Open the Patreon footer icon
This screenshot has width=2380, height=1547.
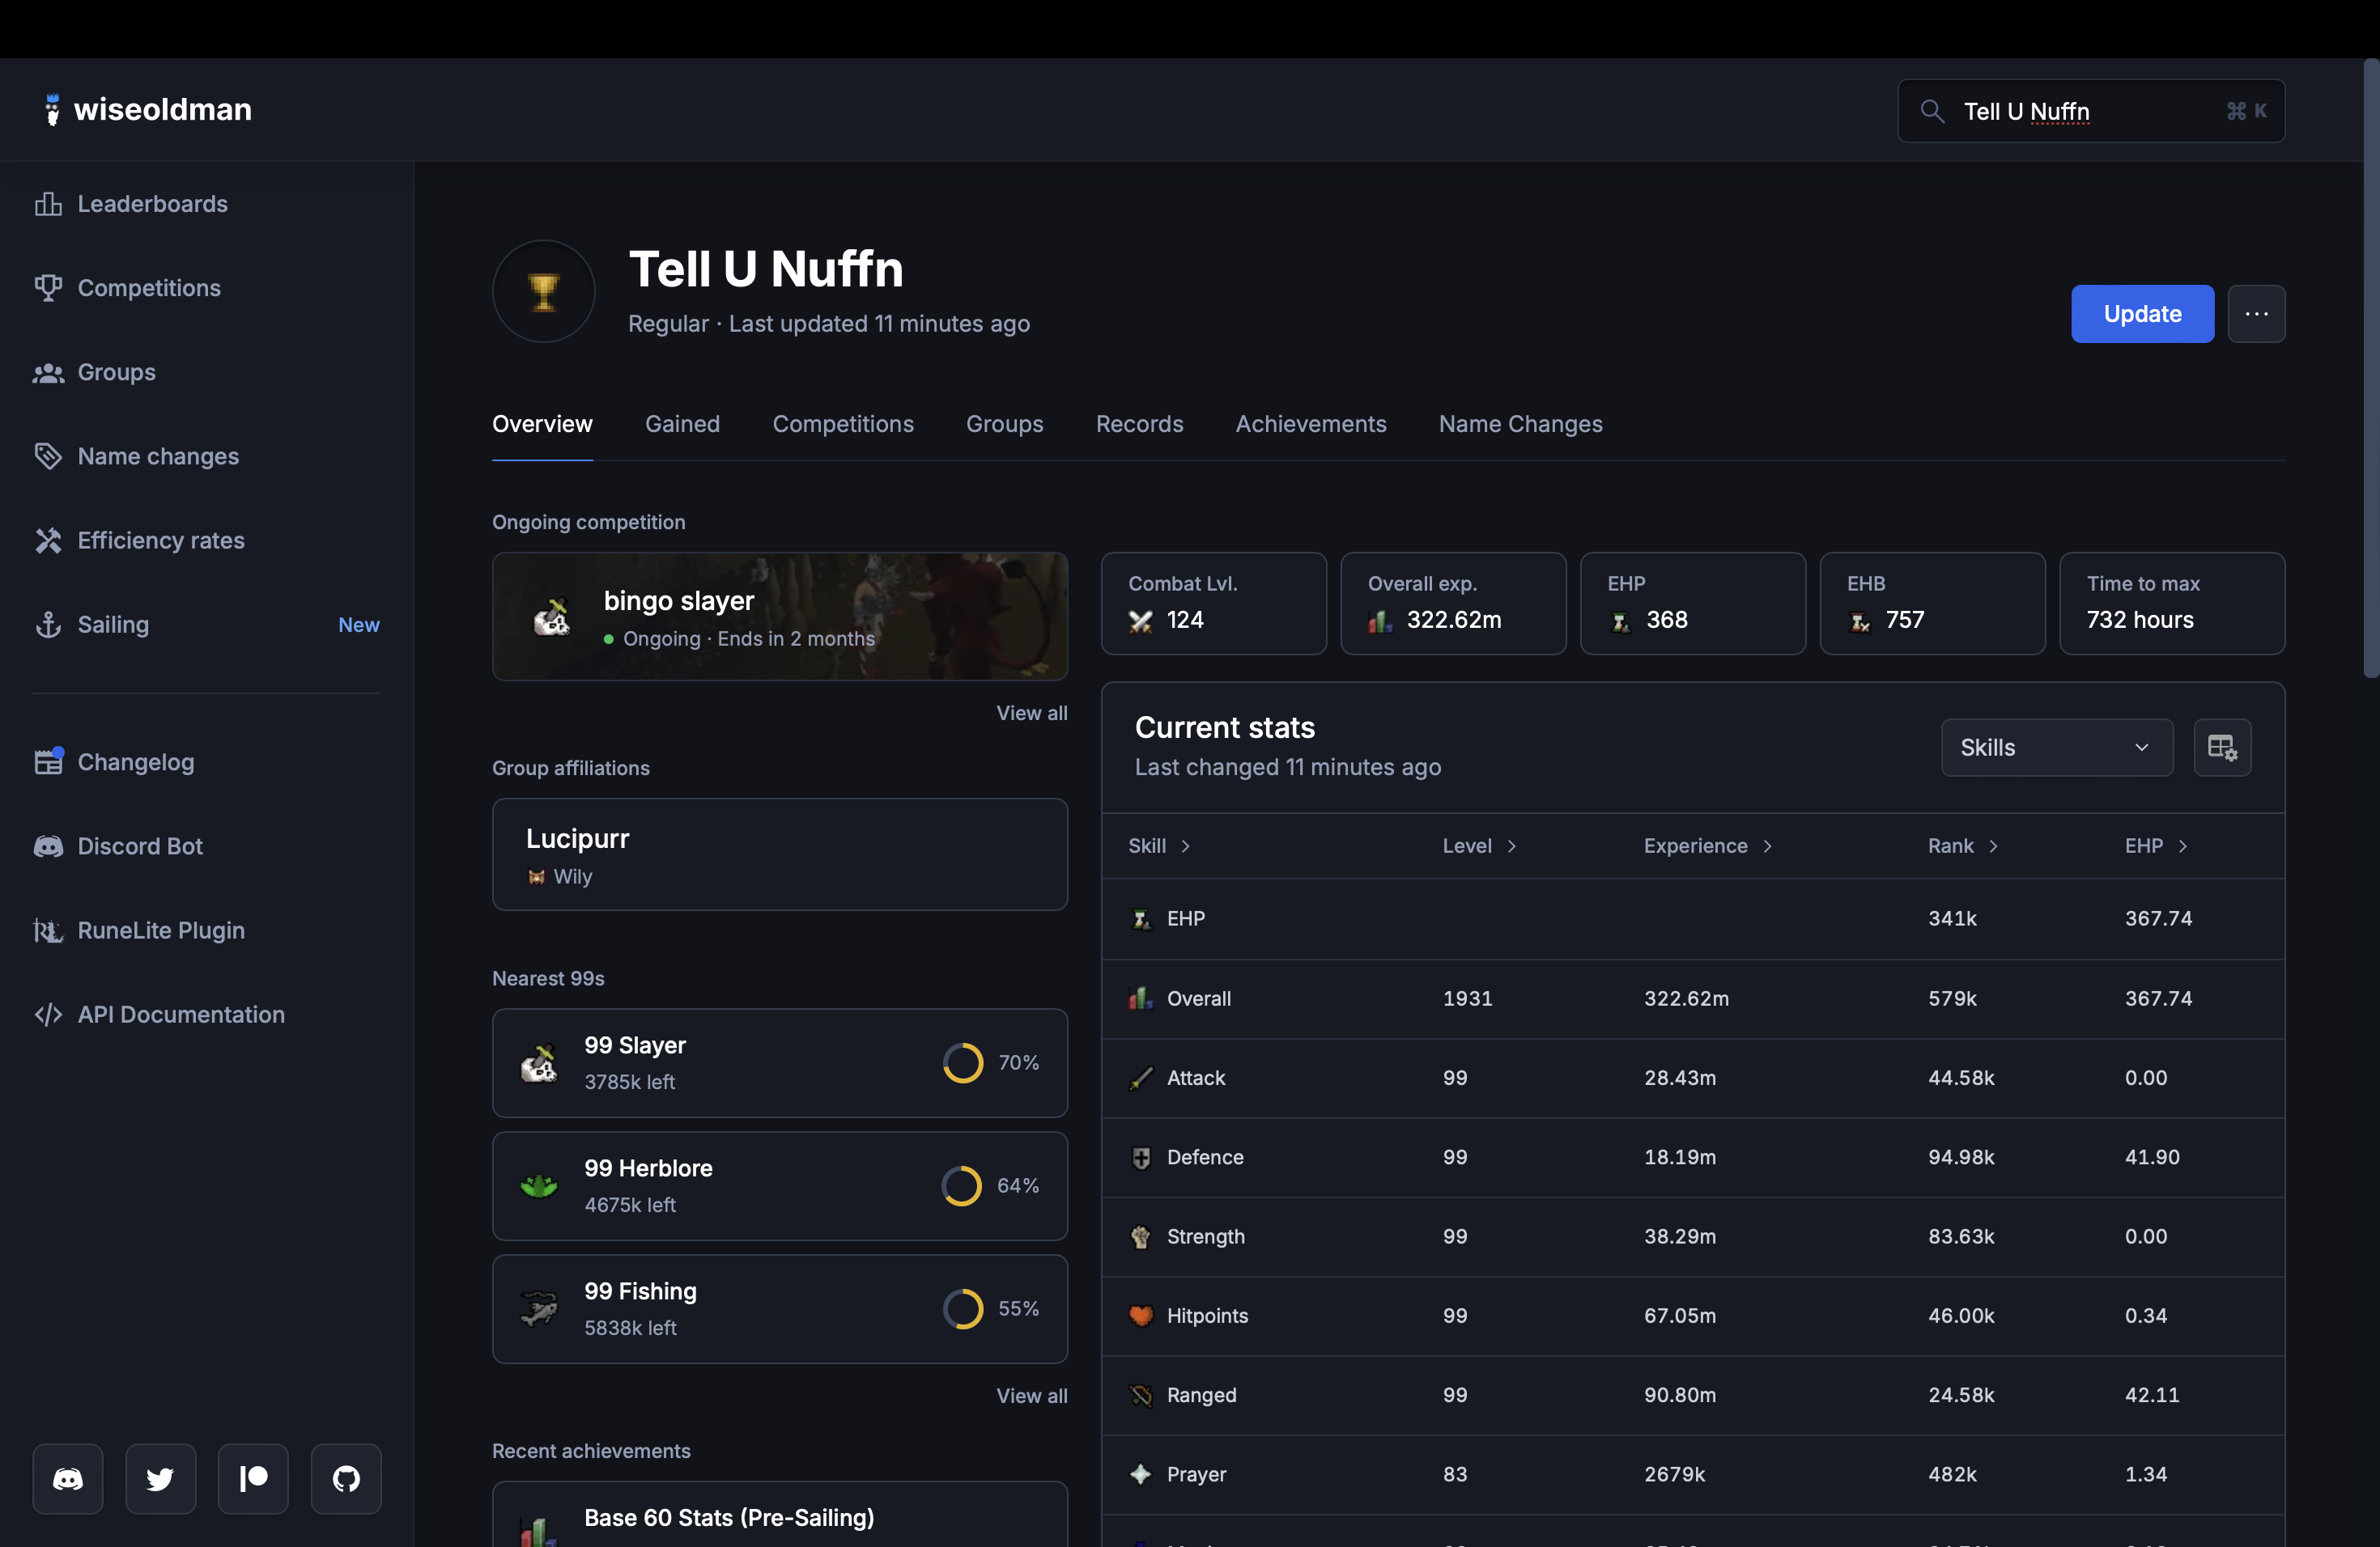tap(253, 1478)
